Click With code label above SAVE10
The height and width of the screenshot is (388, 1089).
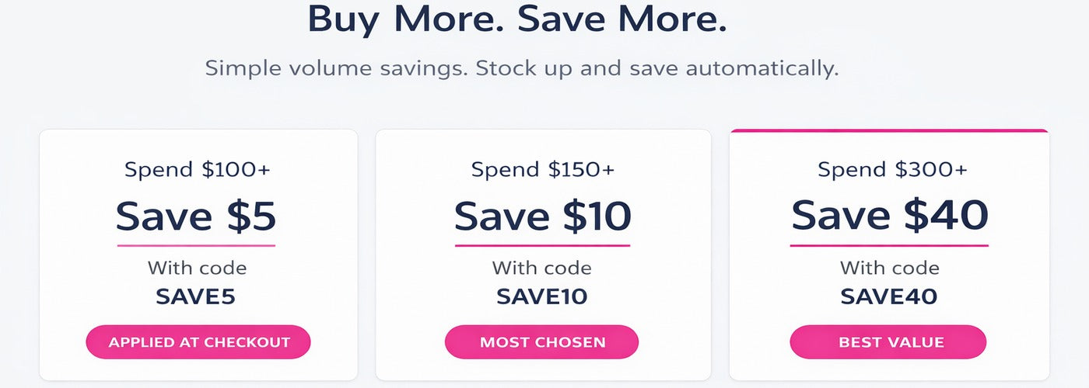pyautogui.click(x=541, y=268)
